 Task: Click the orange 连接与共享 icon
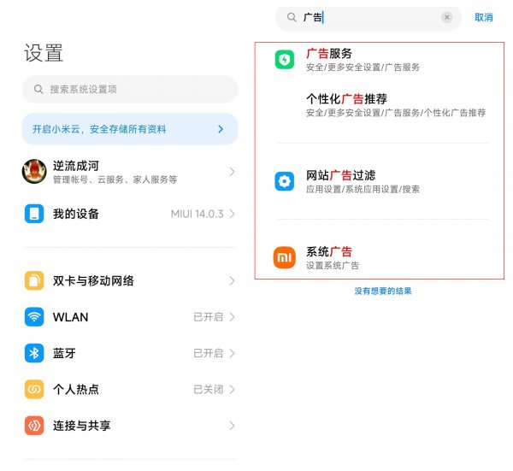[34, 426]
